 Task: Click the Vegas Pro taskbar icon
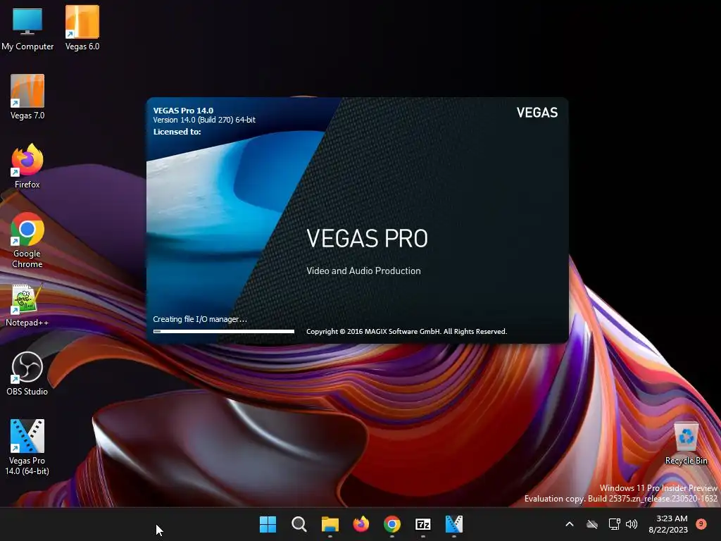(x=454, y=524)
